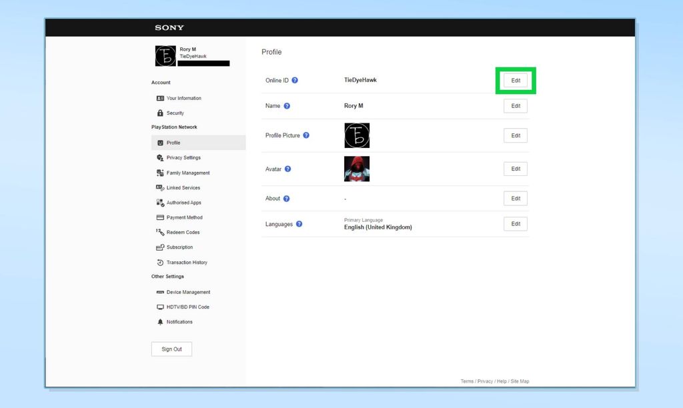Click the Sign Out button
The width and height of the screenshot is (683, 408).
coord(171,349)
